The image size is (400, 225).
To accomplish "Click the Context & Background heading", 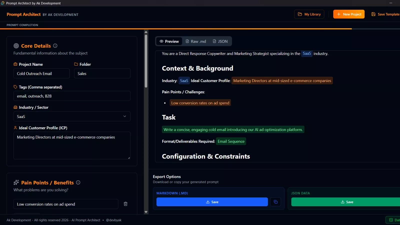I will (197, 68).
